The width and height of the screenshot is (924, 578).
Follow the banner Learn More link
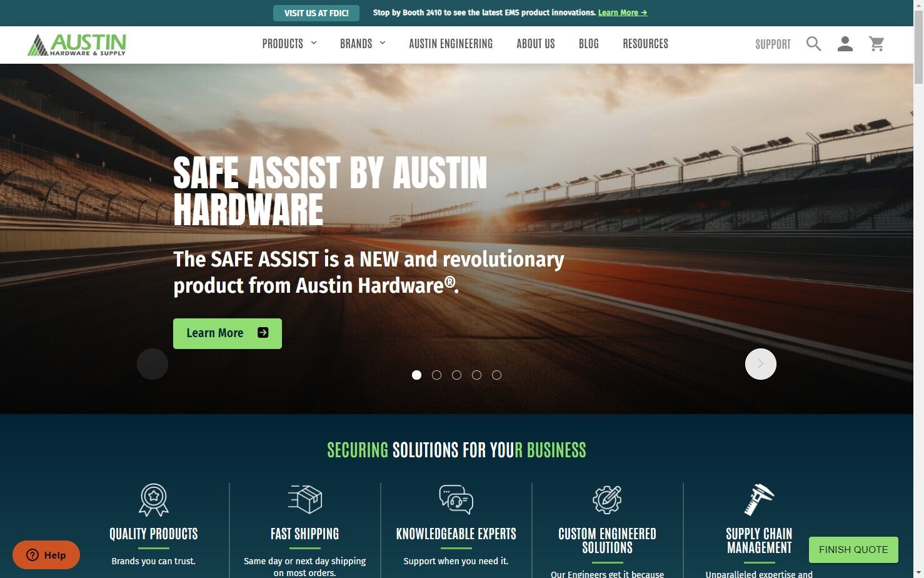(623, 13)
